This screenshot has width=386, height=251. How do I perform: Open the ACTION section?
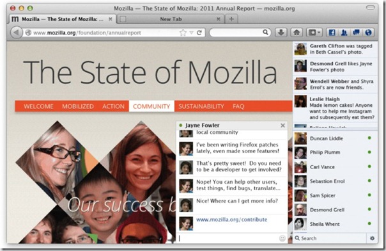[x=113, y=106]
